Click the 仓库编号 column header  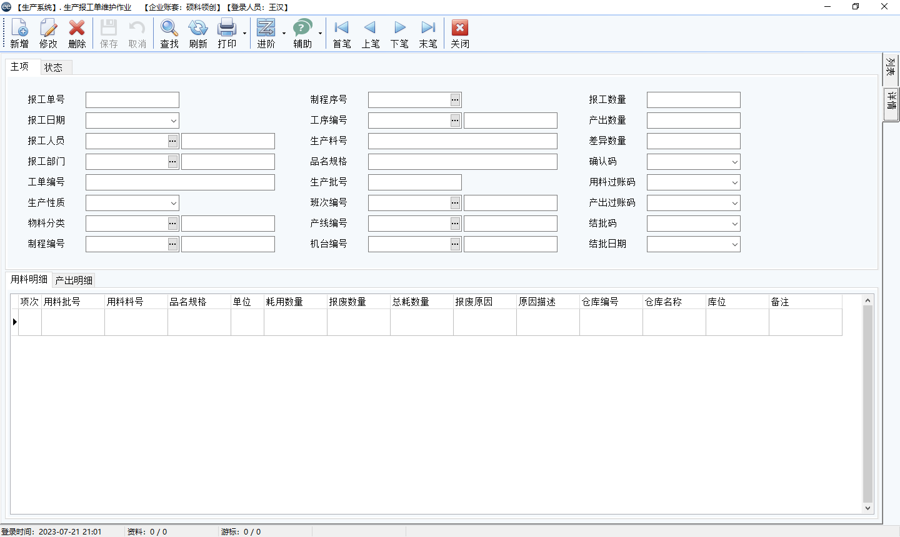click(611, 302)
